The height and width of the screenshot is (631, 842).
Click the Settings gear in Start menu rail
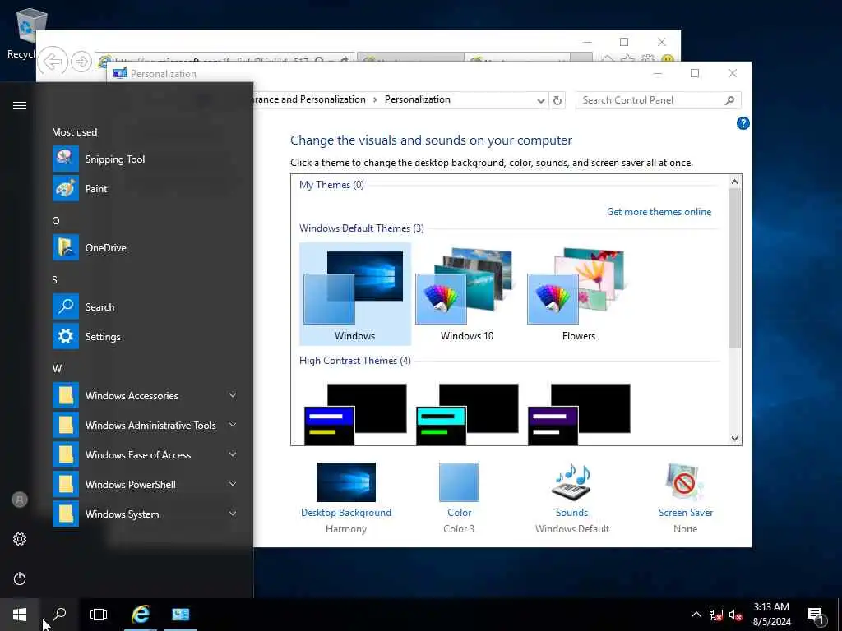click(20, 539)
